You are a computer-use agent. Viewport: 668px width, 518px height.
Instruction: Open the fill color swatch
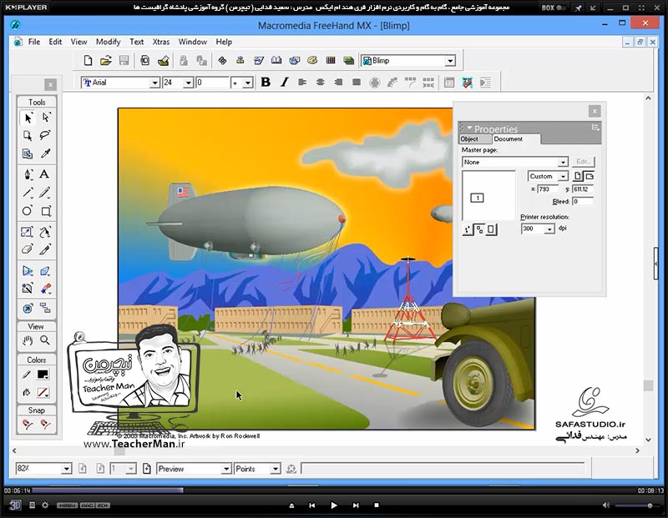coord(43,392)
